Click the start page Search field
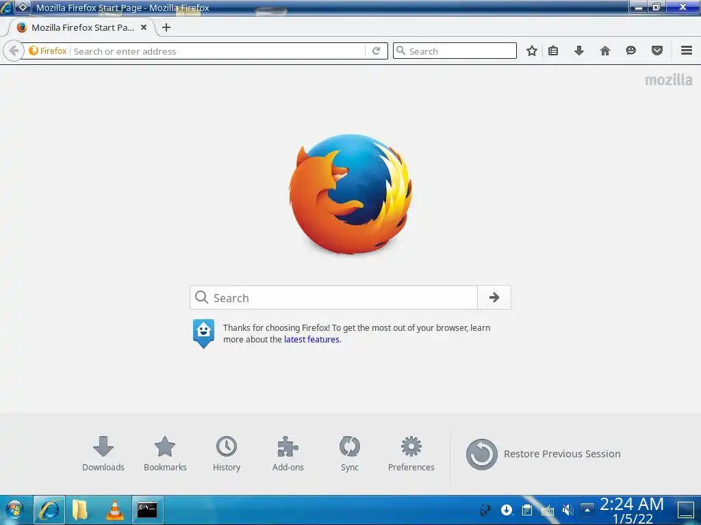 333,297
